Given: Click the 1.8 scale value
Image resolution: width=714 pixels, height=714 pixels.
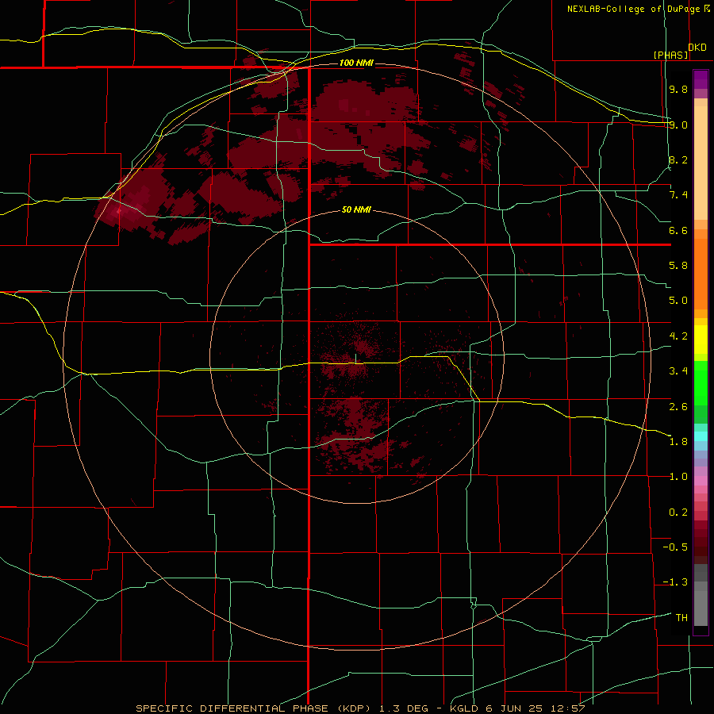Looking at the screenshot, I should pos(678,442).
